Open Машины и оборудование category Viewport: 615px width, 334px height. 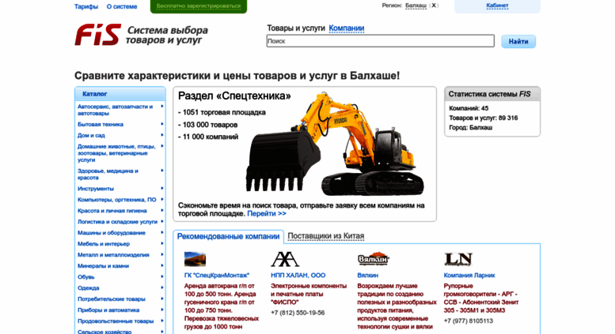tap(112, 233)
